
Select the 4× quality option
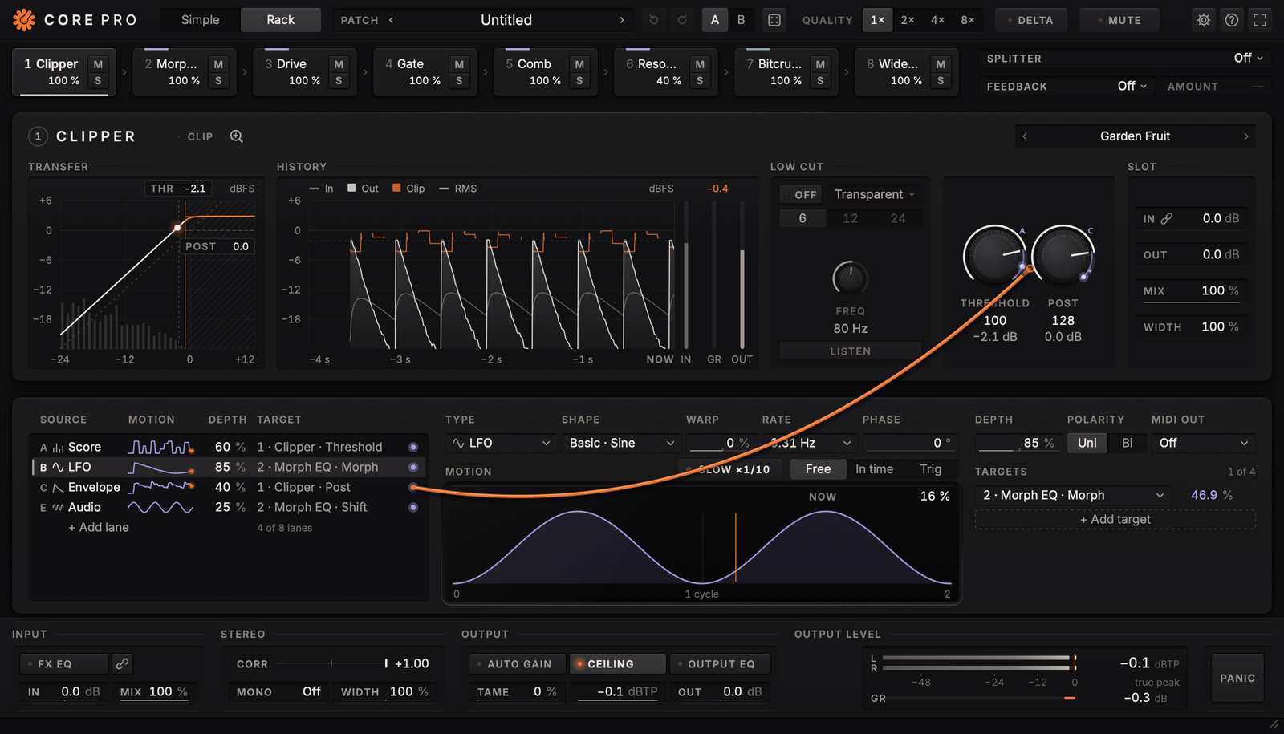pos(937,20)
